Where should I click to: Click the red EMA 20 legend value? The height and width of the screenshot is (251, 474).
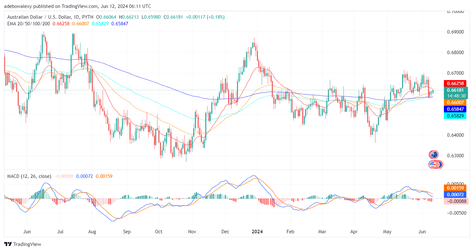pyautogui.click(x=61, y=24)
